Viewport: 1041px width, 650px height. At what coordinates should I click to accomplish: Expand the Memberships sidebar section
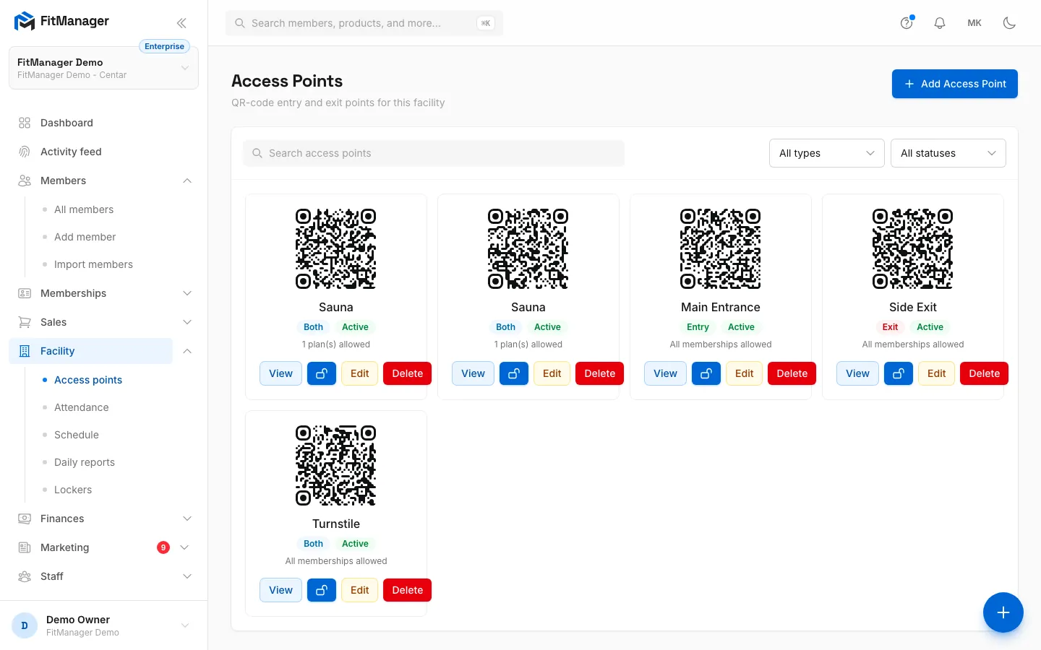click(104, 293)
